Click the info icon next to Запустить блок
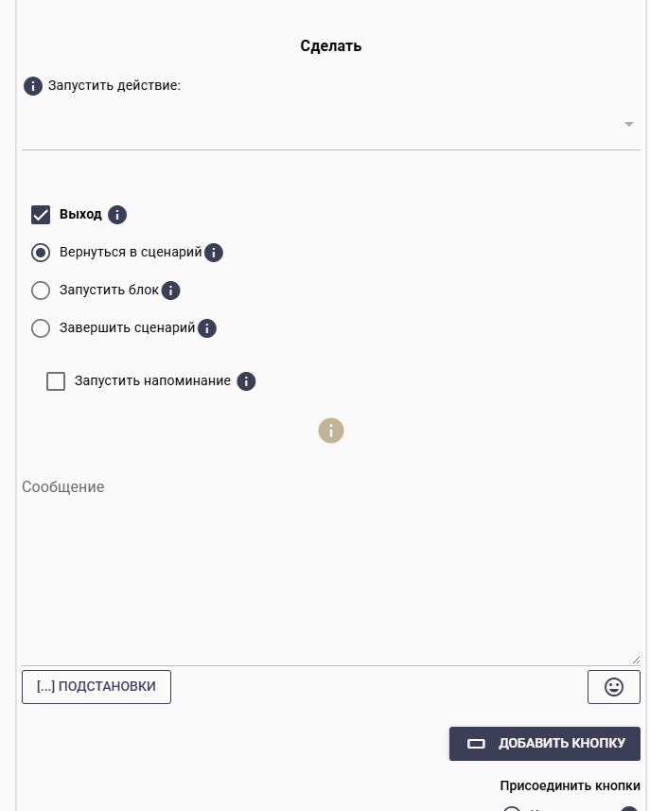The height and width of the screenshot is (811, 650). click(170, 291)
